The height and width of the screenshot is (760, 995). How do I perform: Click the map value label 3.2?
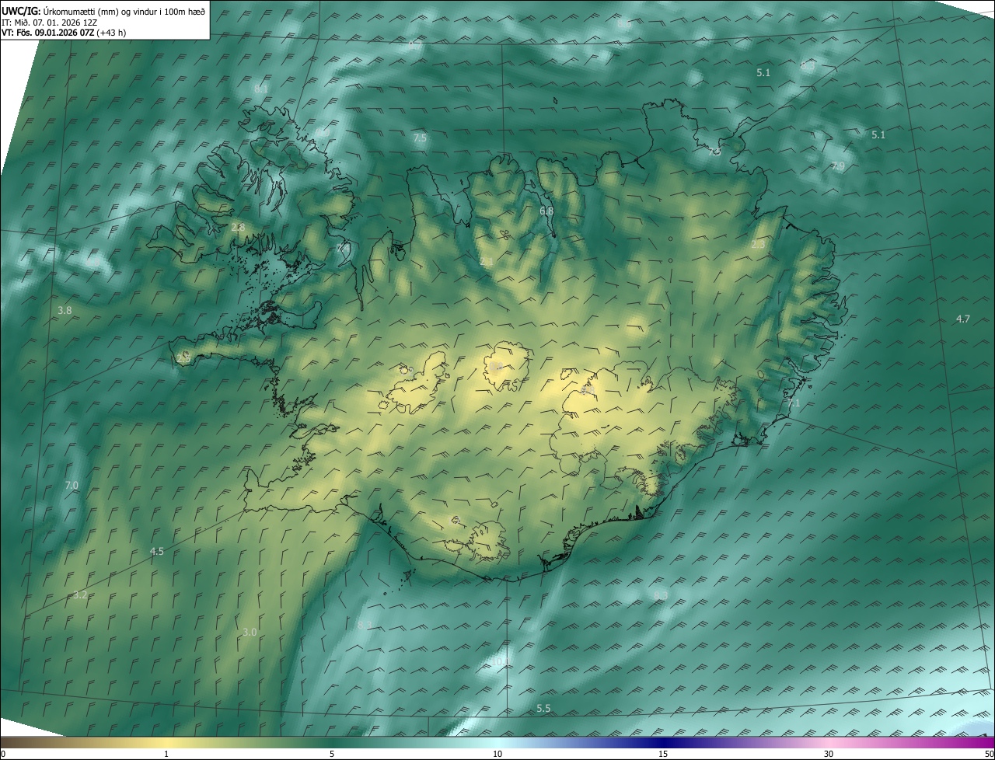pyautogui.click(x=80, y=594)
